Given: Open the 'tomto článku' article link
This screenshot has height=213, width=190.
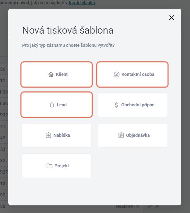Looking at the screenshot, I should coord(82,2).
